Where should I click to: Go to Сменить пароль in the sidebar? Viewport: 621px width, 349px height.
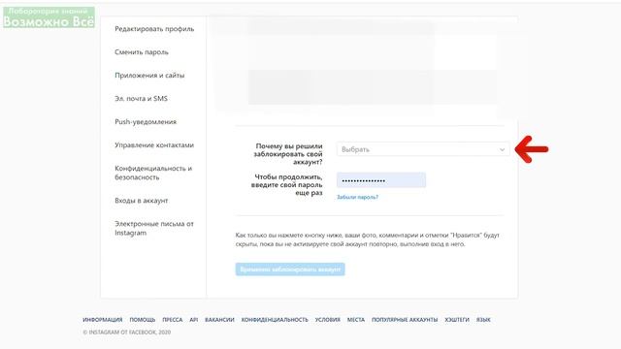tap(142, 52)
